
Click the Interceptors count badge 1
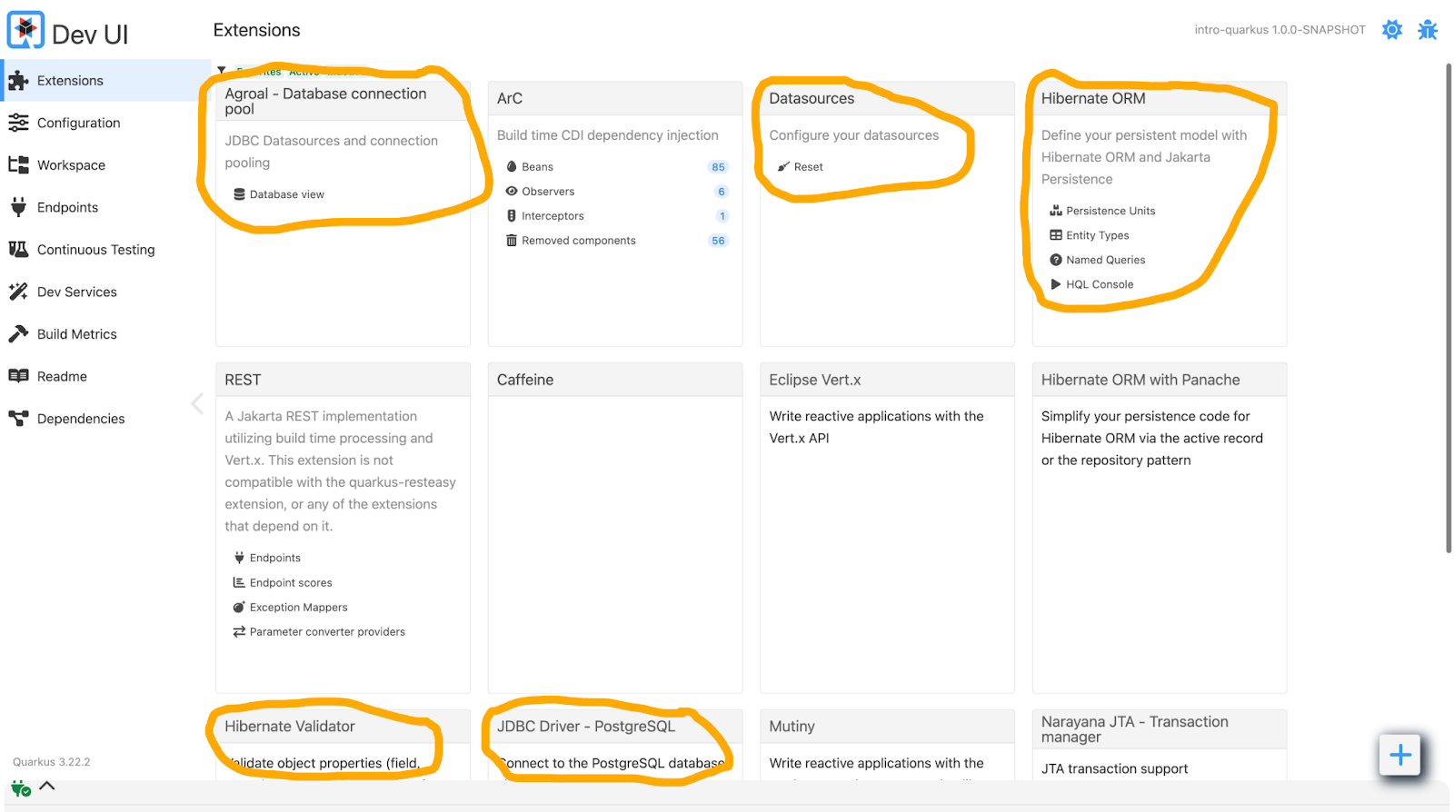tap(722, 216)
